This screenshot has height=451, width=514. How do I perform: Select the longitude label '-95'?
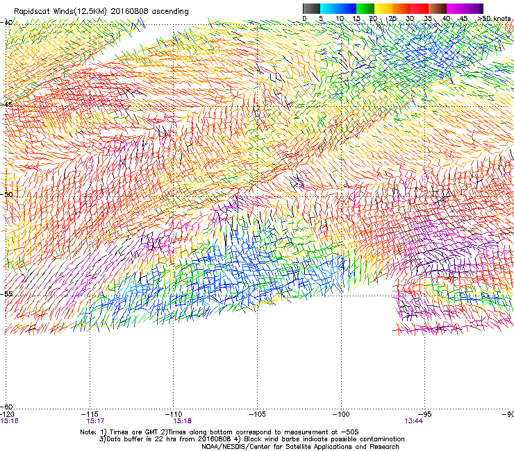coord(425,414)
